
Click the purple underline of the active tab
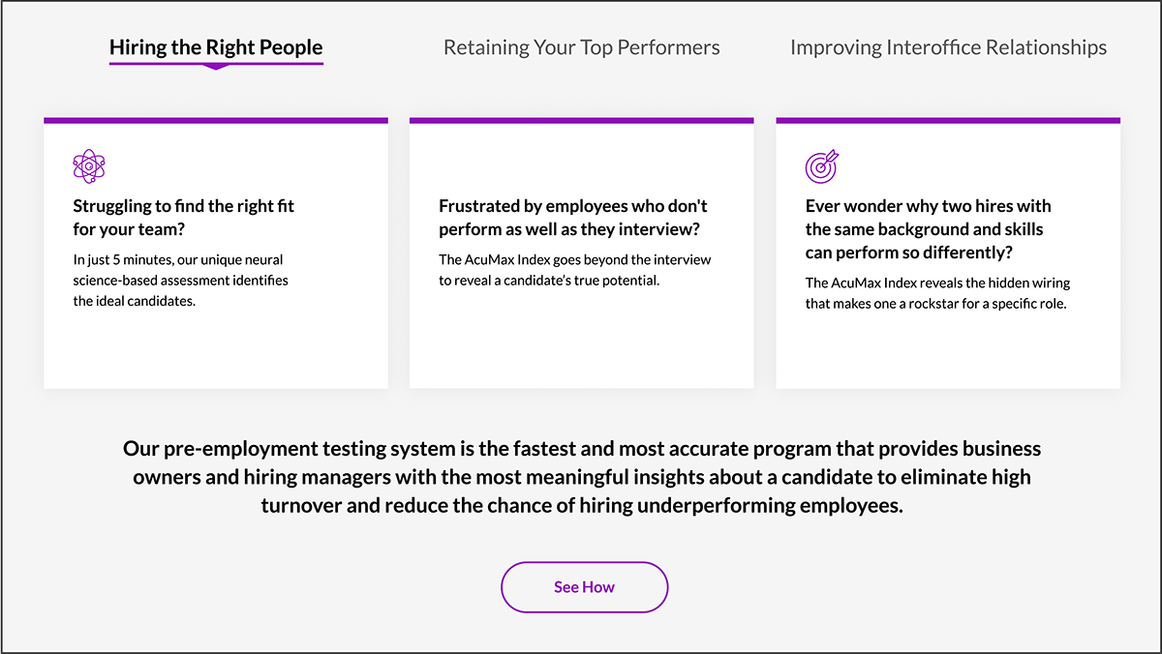pos(216,63)
